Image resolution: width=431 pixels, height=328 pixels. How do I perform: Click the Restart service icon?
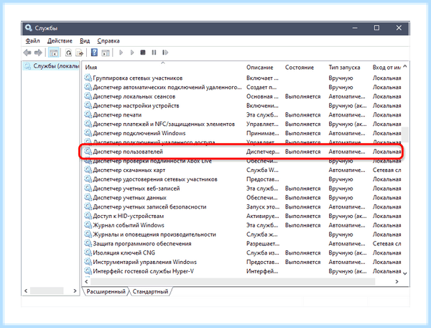pyautogui.click(x=165, y=53)
